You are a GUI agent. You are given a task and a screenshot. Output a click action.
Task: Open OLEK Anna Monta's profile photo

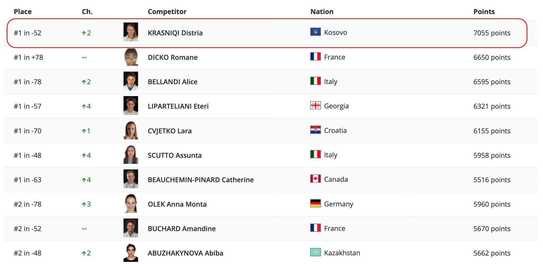point(131,204)
